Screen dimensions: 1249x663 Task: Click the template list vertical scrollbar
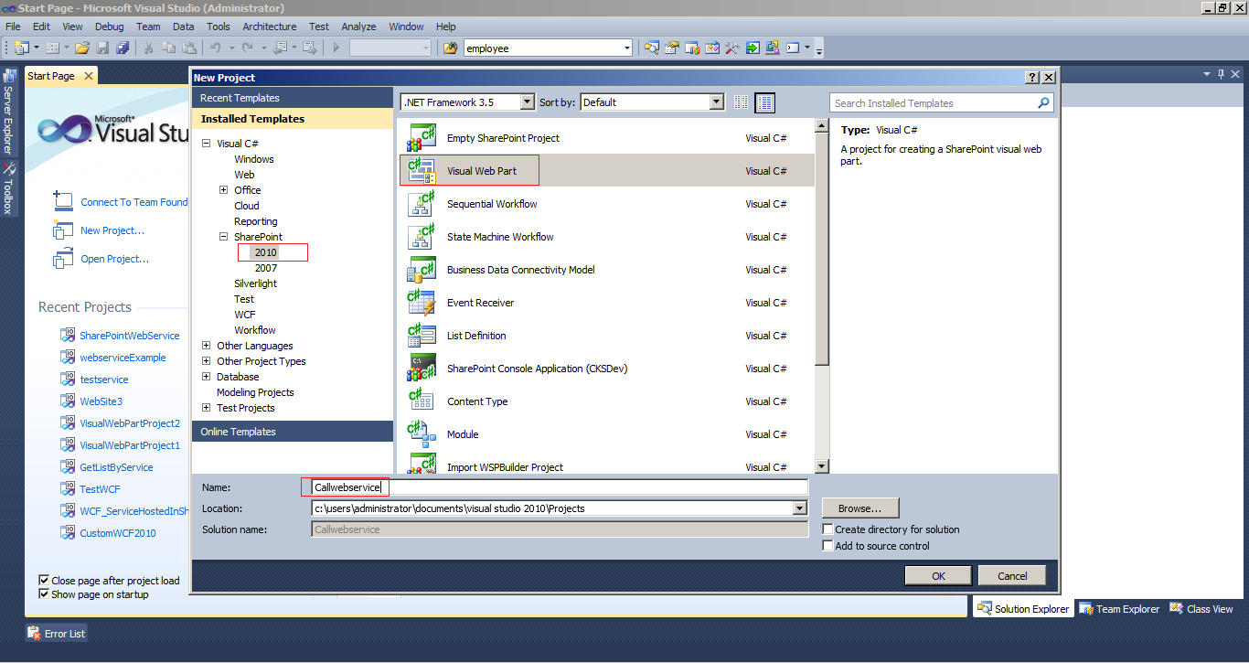[x=821, y=294]
